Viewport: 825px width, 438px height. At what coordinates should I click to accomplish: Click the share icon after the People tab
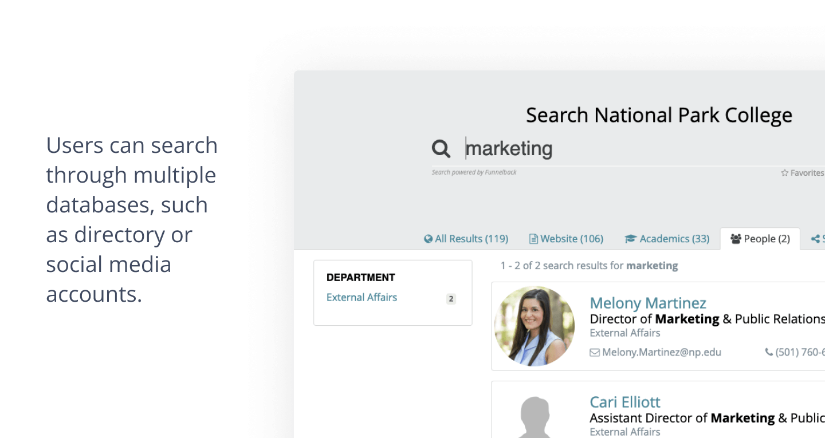pos(815,239)
